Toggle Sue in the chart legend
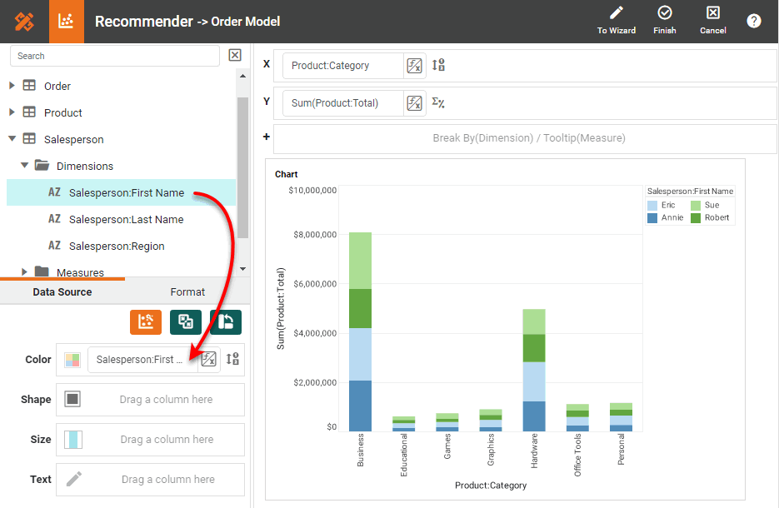This screenshot has width=779, height=508. click(x=714, y=205)
